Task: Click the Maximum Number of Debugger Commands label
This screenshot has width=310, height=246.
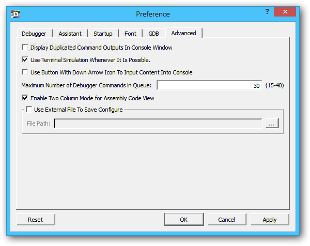Action: coord(86,85)
